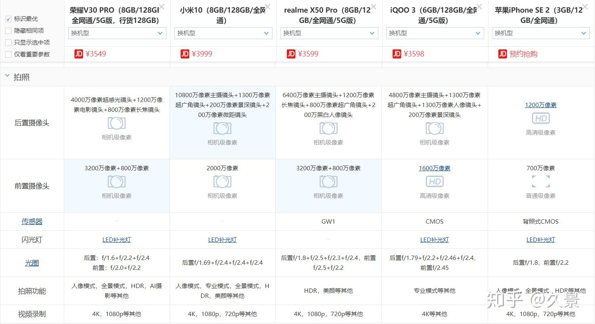The height and width of the screenshot is (324, 595).
Task: Click the JD icon next to ¥3999
Action: [185, 54]
